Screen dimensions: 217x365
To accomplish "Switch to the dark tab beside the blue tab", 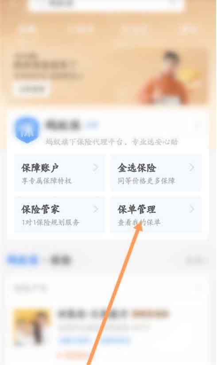I will coord(60,260).
